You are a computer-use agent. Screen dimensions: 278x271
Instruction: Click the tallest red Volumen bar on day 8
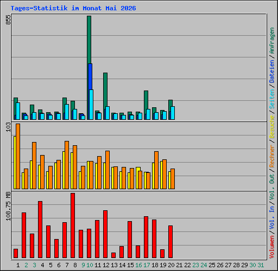pyautogui.click(x=73, y=225)
